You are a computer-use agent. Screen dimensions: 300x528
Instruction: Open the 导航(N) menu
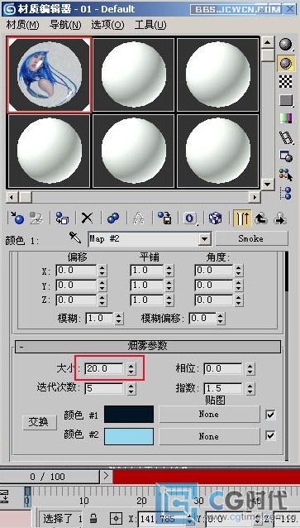tap(65, 25)
